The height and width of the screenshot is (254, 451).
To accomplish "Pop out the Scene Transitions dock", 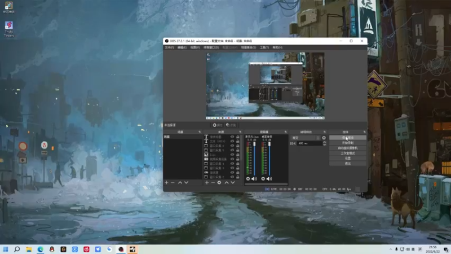I will (325, 132).
